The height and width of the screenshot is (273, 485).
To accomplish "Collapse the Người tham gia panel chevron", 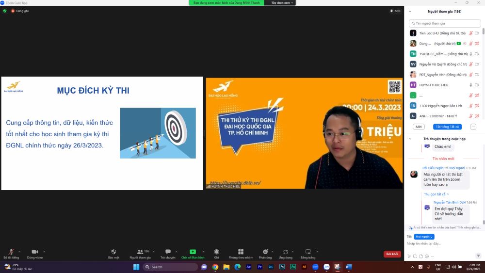I will click(410, 11).
